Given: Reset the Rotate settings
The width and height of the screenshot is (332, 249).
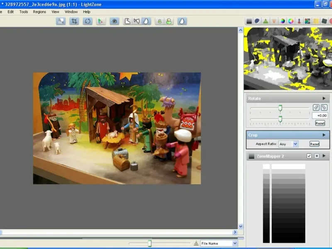Looking at the screenshot, I should pyautogui.click(x=320, y=123).
